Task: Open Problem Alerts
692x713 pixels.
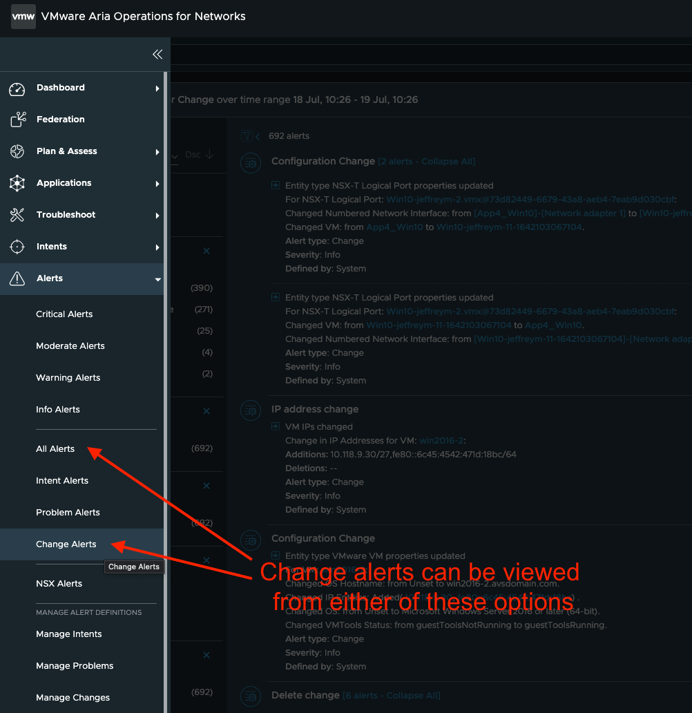Action: [x=68, y=513]
